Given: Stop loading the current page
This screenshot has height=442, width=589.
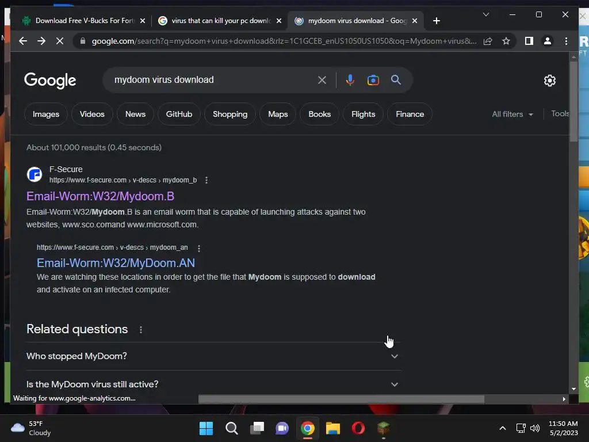Looking at the screenshot, I should tap(60, 41).
